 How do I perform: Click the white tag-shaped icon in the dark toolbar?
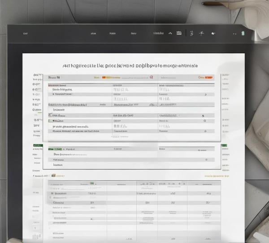[213, 34]
